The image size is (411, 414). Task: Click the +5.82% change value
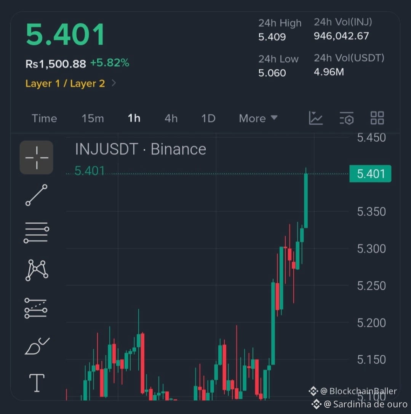110,63
